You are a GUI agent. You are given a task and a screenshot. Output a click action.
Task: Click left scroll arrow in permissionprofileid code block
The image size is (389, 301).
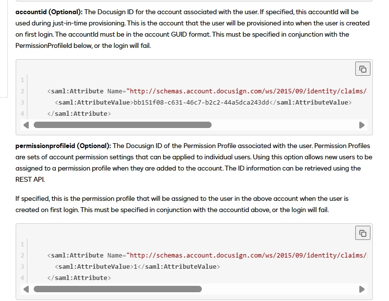[x=26, y=289]
